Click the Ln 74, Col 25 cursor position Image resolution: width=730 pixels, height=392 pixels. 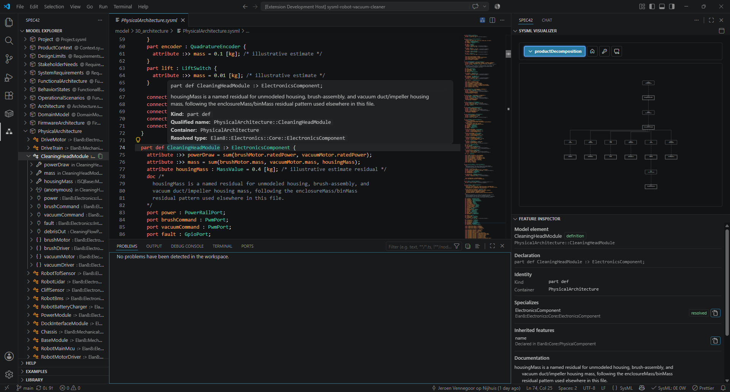click(x=539, y=388)
